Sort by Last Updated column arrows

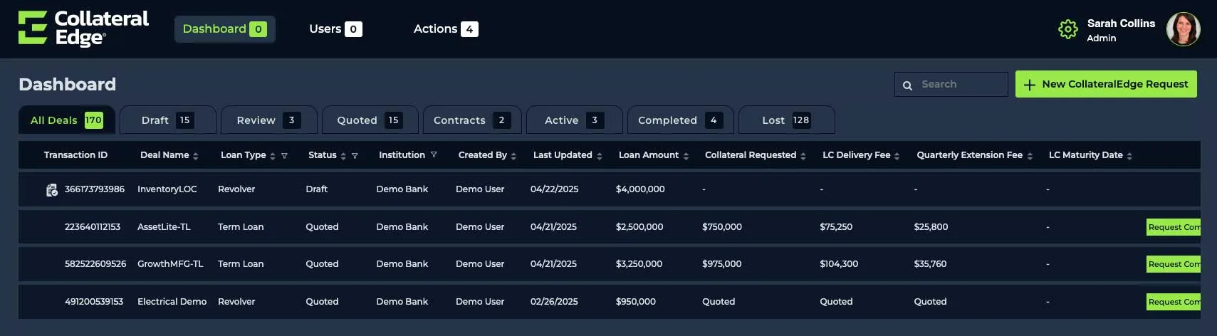[600, 156]
